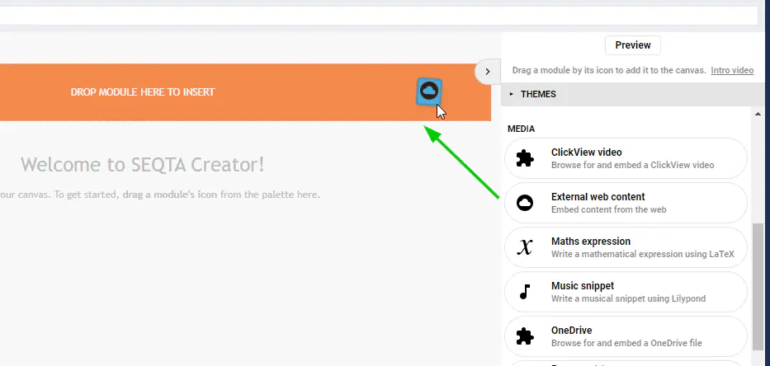Click the text field at the top

tap(378, 16)
